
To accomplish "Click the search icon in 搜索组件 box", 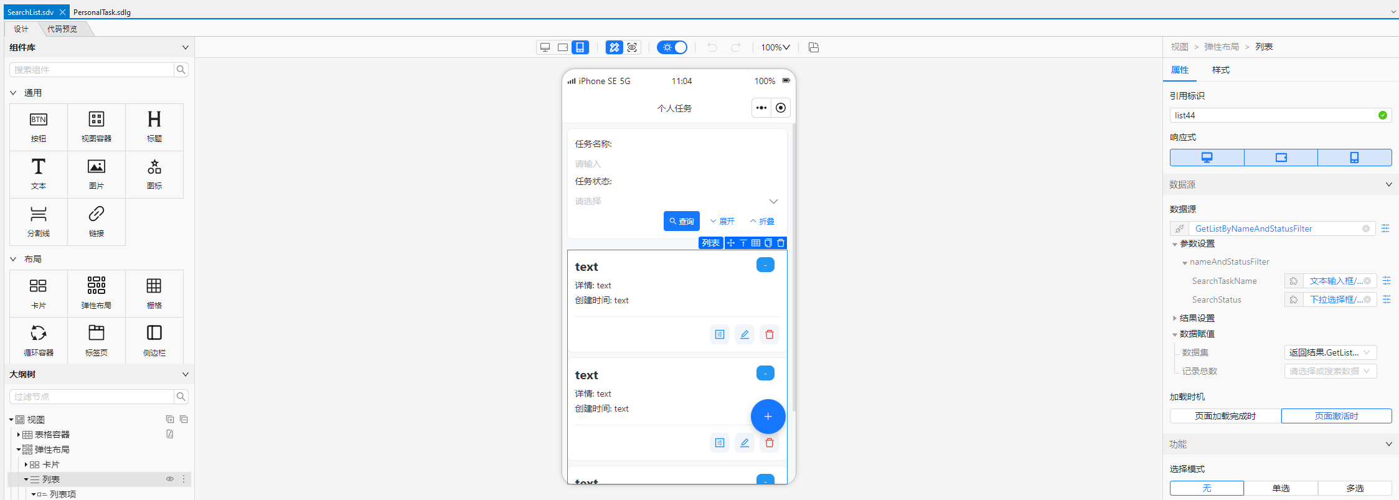I will (x=181, y=70).
